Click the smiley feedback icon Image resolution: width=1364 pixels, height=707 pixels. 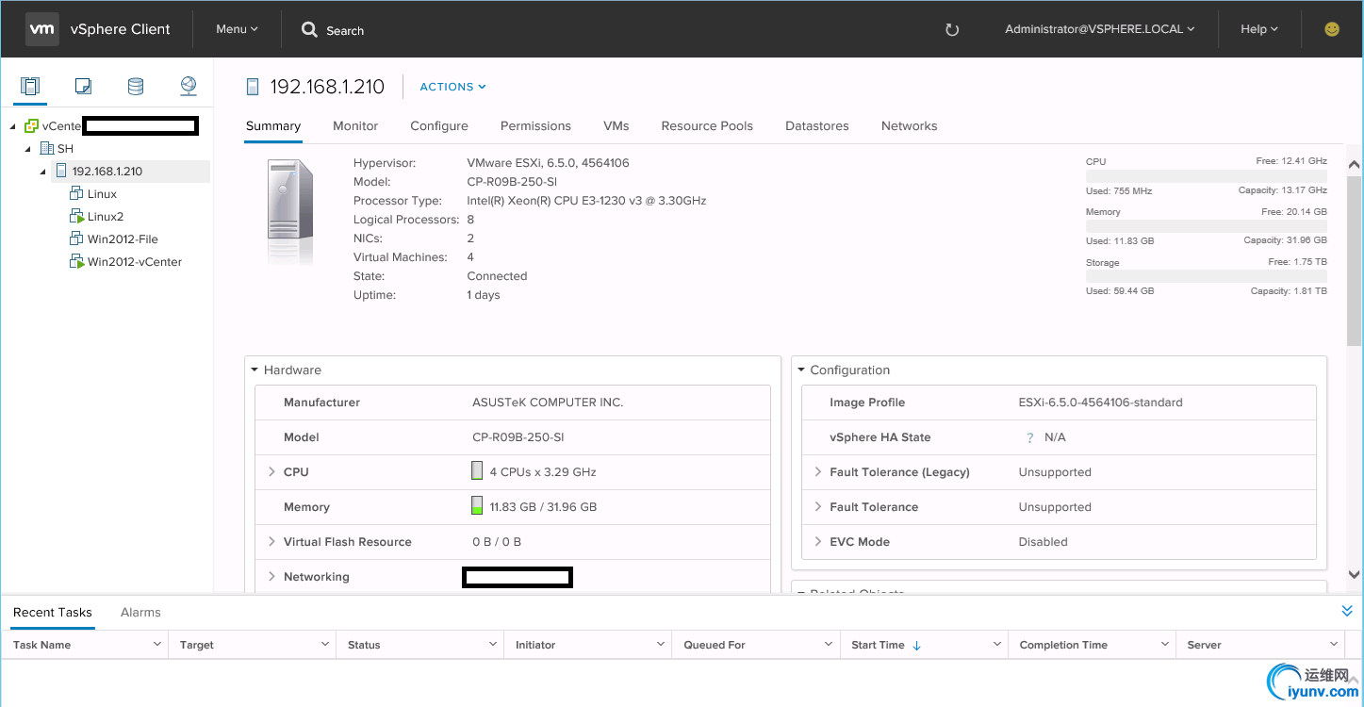pos(1332,29)
